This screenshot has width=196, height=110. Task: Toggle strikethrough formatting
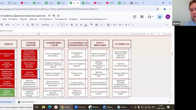[x=81, y=25]
